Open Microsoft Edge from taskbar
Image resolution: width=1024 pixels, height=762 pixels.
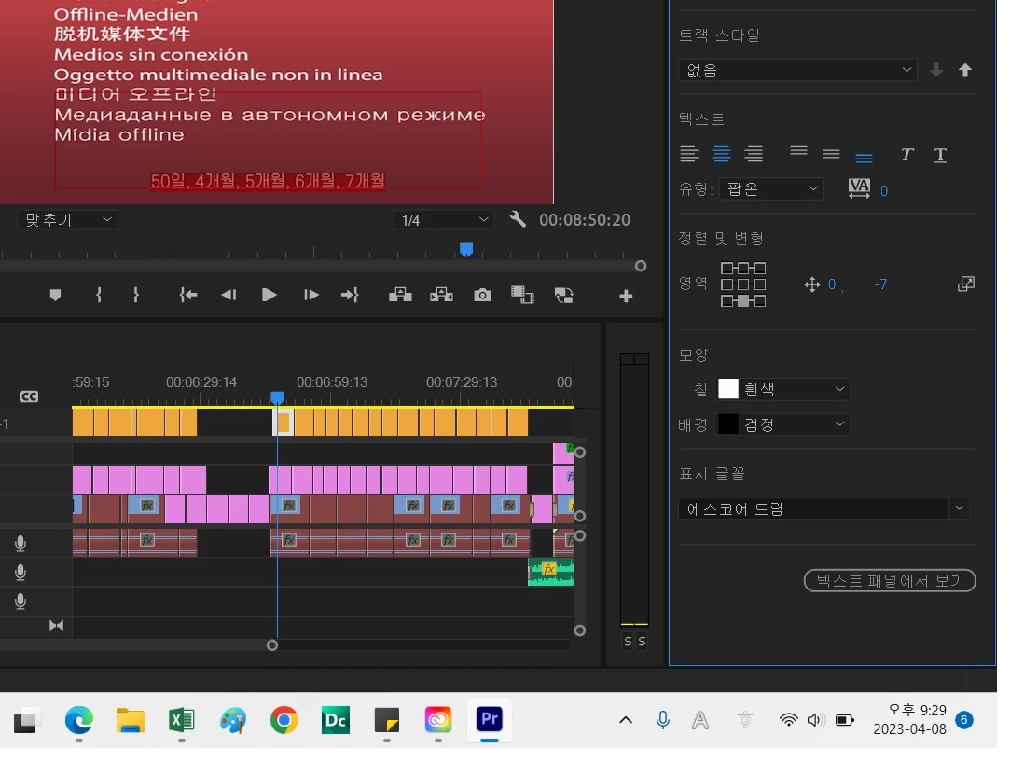point(79,720)
